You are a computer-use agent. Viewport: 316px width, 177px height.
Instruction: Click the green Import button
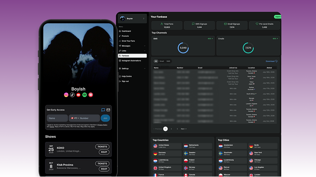click(x=278, y=17)
